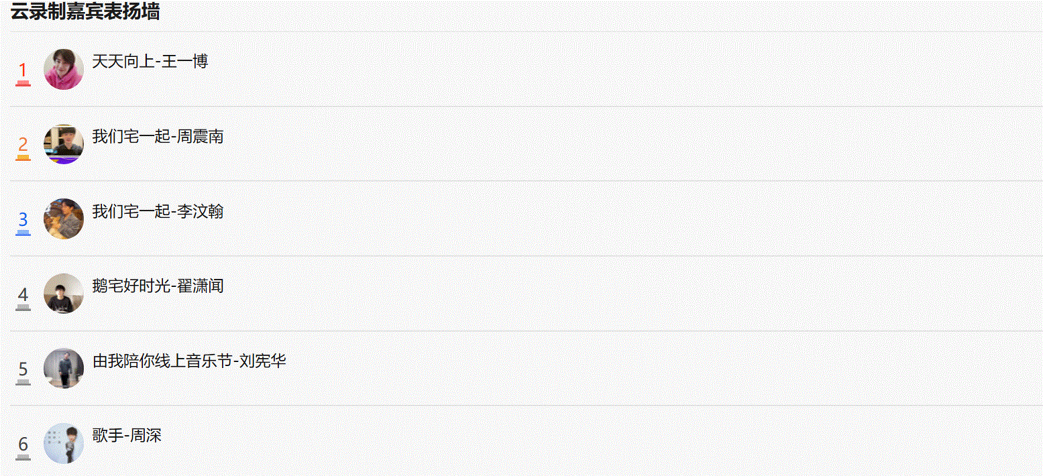Open the 我们宅一起-周震南 name link
This screenshot has width=1043, height=476.
pyautogui.click(x=158, y=137)
